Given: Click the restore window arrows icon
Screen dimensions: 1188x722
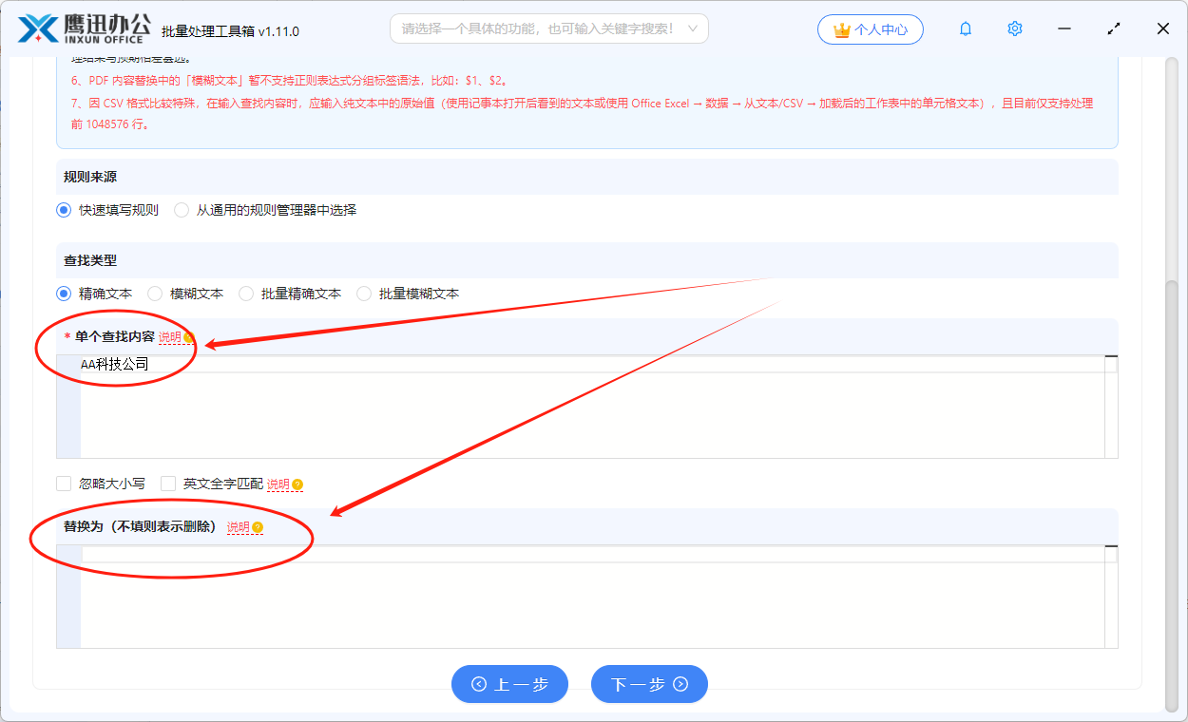Looking at the screenshot, I should pyautogui.click(x=1114, y=29).
